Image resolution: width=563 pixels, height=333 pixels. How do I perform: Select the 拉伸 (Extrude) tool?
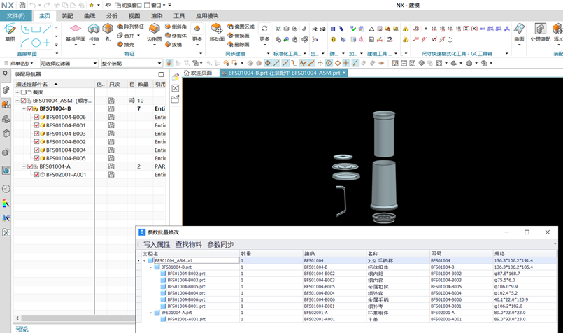(x=93, y=29)
